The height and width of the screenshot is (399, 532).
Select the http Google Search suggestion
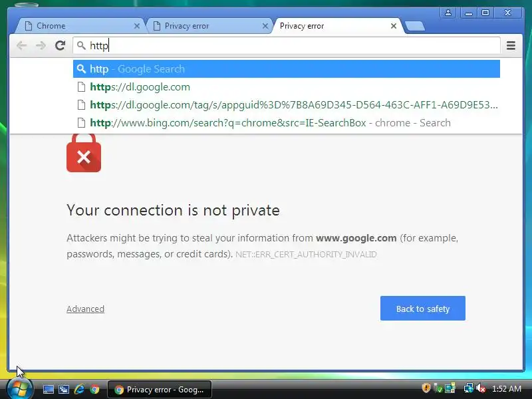287,69
